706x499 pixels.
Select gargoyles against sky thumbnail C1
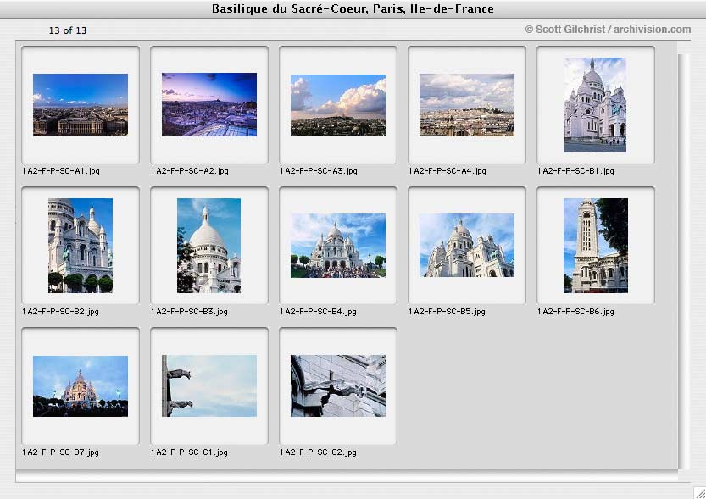point(209,386)
